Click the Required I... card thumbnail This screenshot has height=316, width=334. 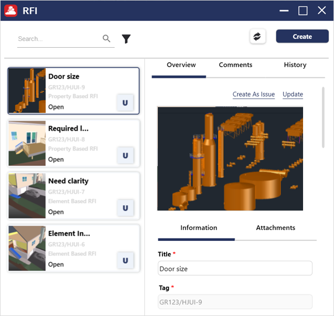[27, 143]
